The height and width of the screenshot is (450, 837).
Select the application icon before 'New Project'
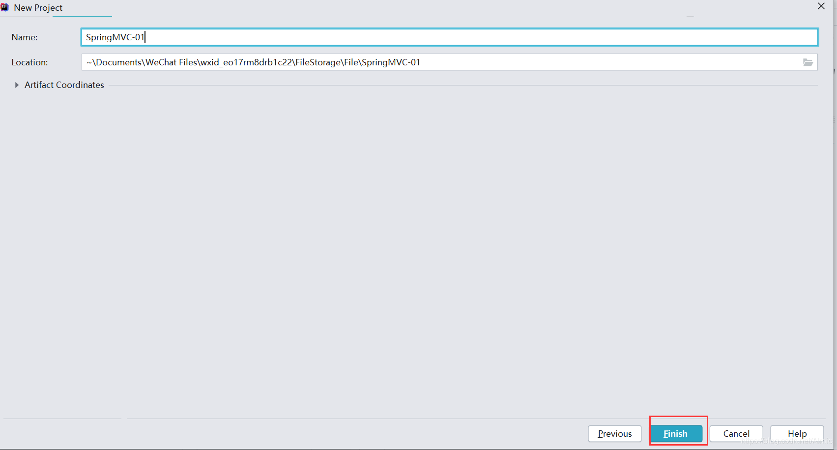[x=5, y=7]
